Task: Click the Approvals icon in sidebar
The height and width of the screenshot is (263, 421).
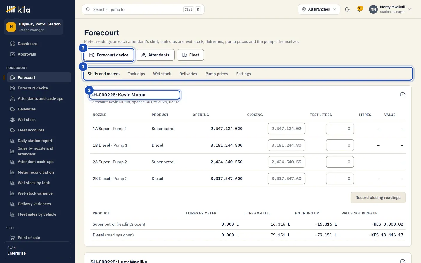Action: [x=12, y=54]
